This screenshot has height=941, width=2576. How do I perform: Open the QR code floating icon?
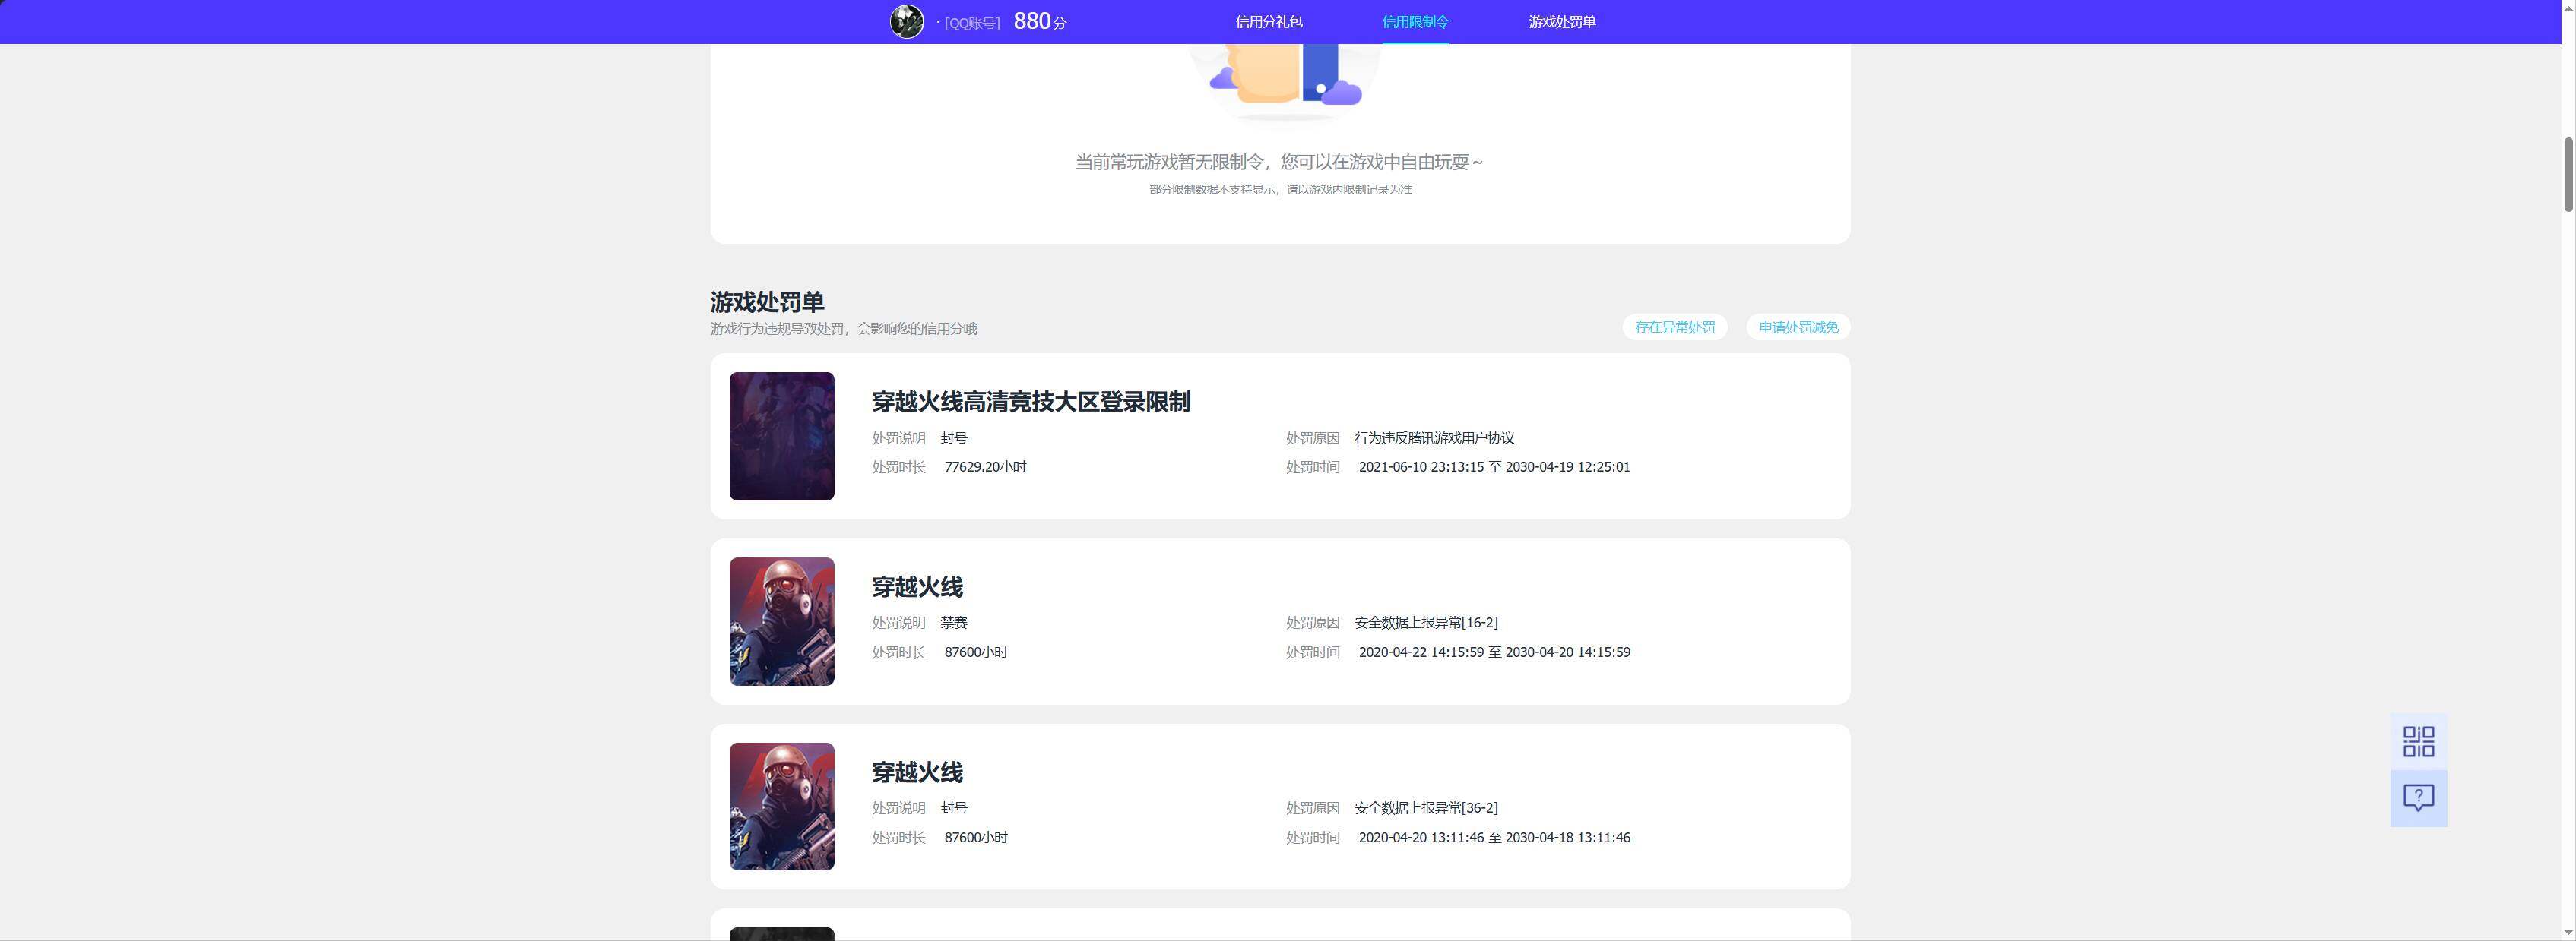tap(2418, 741)
